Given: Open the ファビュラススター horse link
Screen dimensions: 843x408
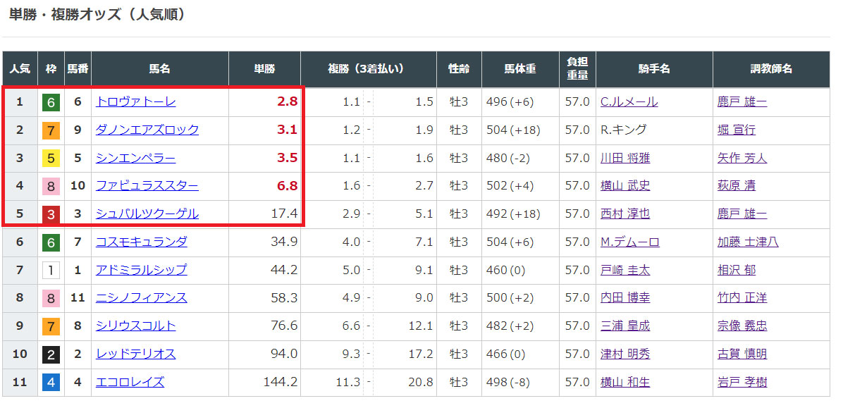Looking at the screenshot, I should tap(147, 186).
